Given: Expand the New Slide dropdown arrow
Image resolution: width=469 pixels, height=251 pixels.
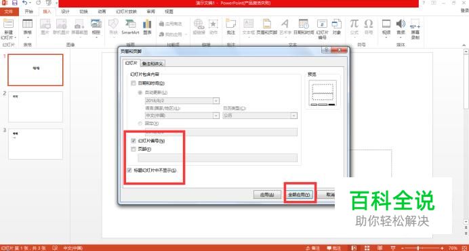Looking at the screenshot, I should (x=16, y=38).
